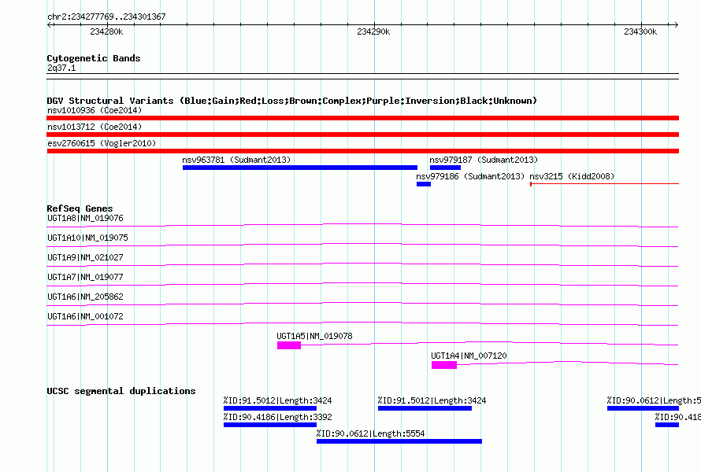
Task: Click the small blue bar under nsv979186
Action: pos(424,184)
